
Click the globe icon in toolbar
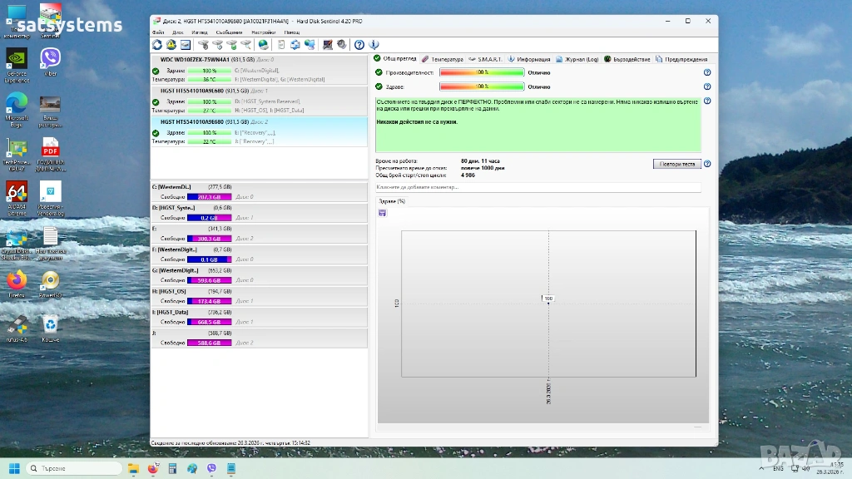(x=263, y=45)
